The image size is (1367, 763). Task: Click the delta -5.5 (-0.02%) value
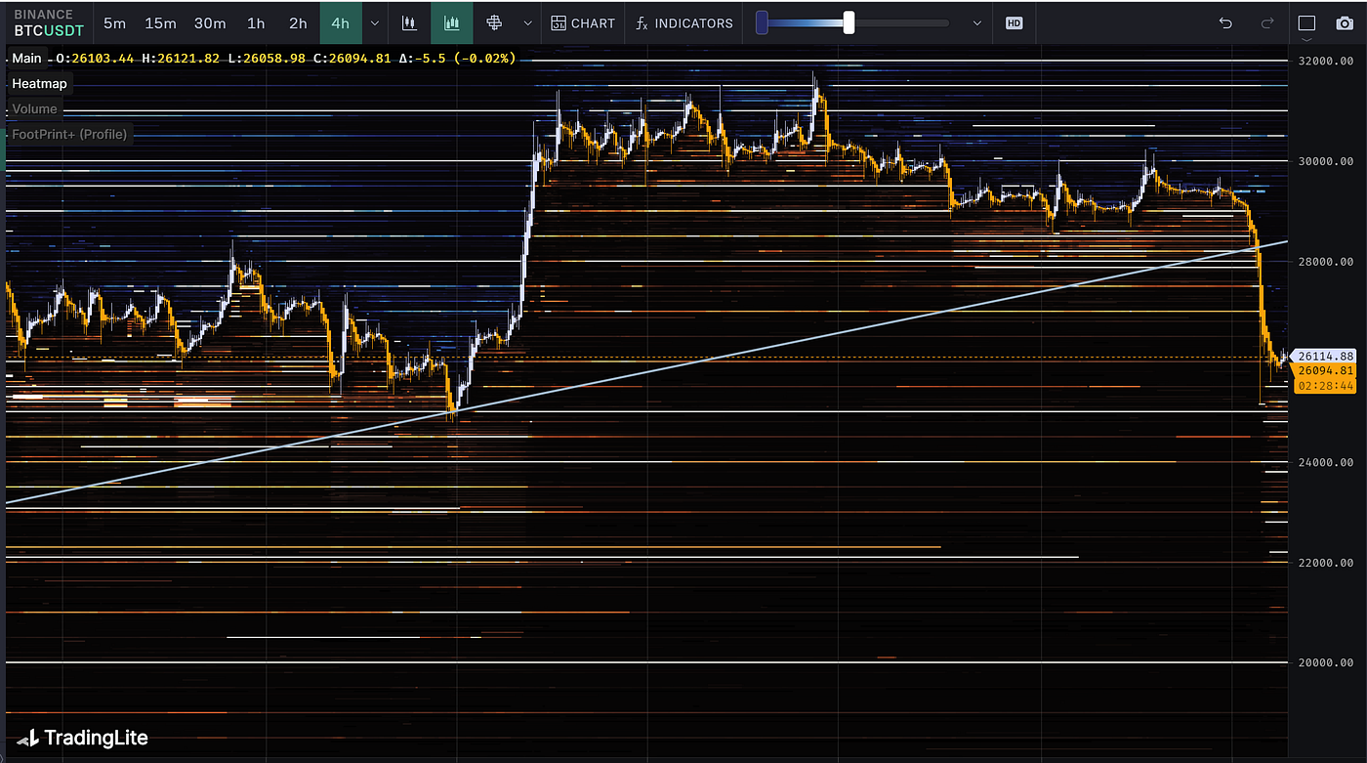(x=459, y=59)
